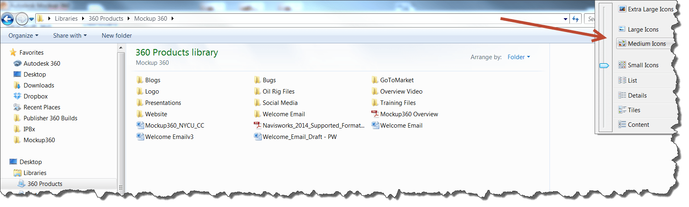Open the Oil Rig Files folder
The height and width of the screenshot is (207, 689).
pos(275,91)
